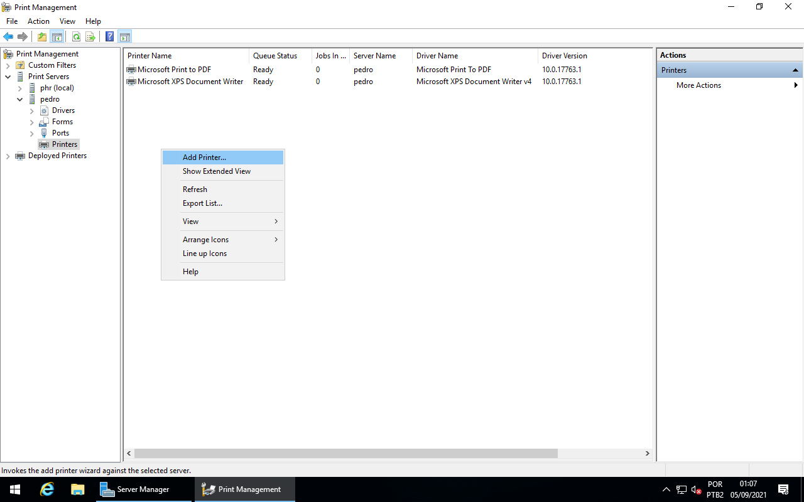Sort by the Queue Status column header
804x502 pixels.
275,56
